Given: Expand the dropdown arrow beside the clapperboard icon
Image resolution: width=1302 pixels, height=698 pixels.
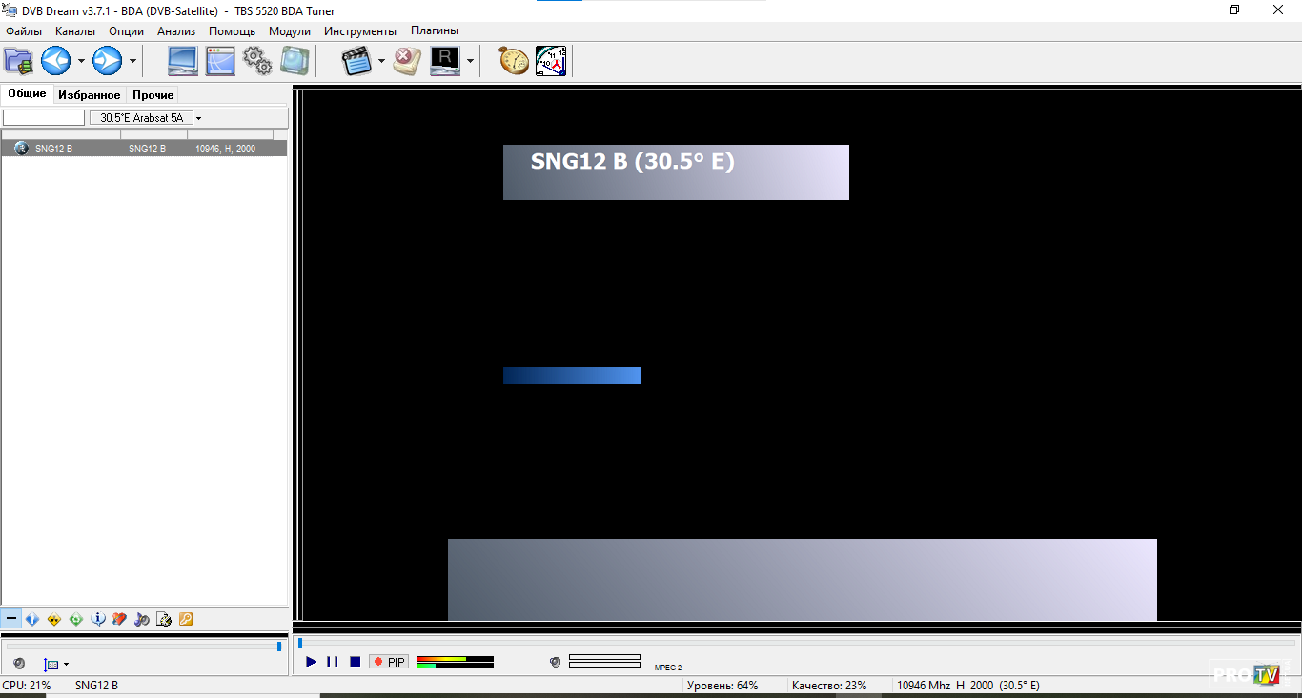Looking at the screenshot, I should (381, 62).
